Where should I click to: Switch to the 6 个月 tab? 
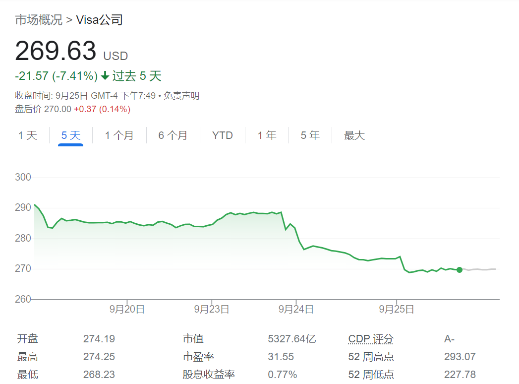[x=173, y=135]
